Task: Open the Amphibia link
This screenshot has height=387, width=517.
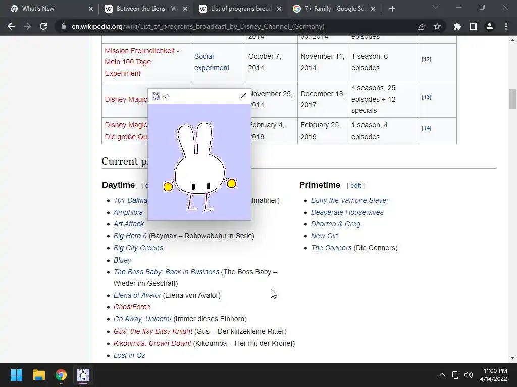Action: click(128, 212)
